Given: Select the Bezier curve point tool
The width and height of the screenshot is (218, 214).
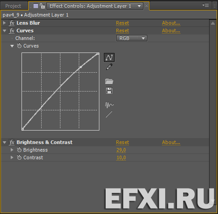Looking at the screenshot, I should [109, 57].
